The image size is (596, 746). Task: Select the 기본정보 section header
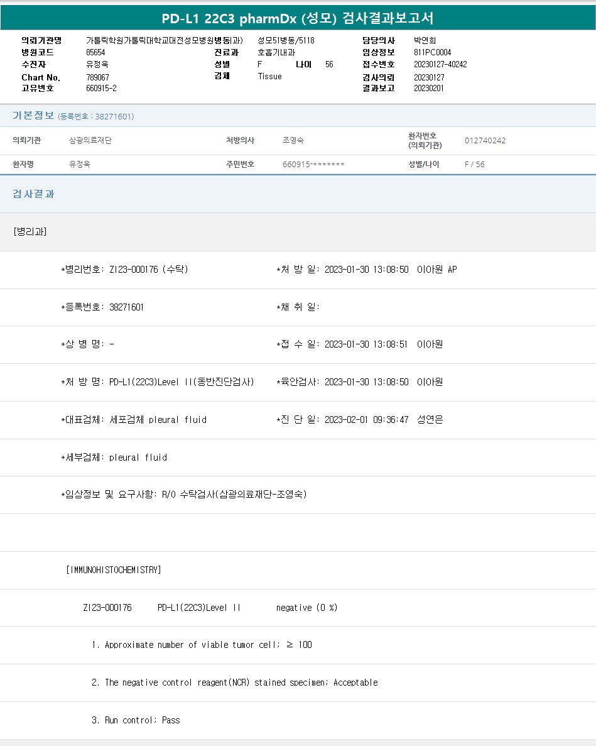point(33,116)
